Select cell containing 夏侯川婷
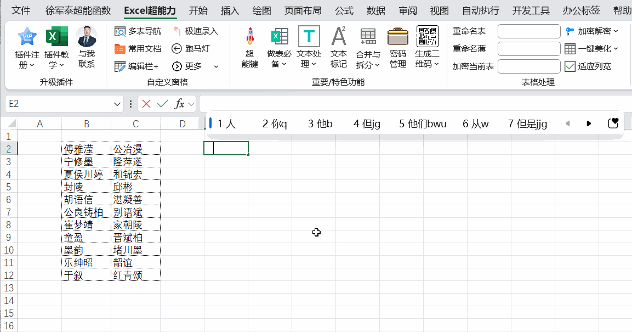The image size is (632, 332). pyautogui.click(x=86, y=175)
